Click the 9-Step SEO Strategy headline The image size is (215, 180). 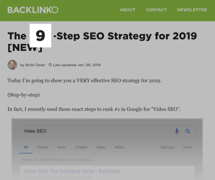tap(102, 41)
